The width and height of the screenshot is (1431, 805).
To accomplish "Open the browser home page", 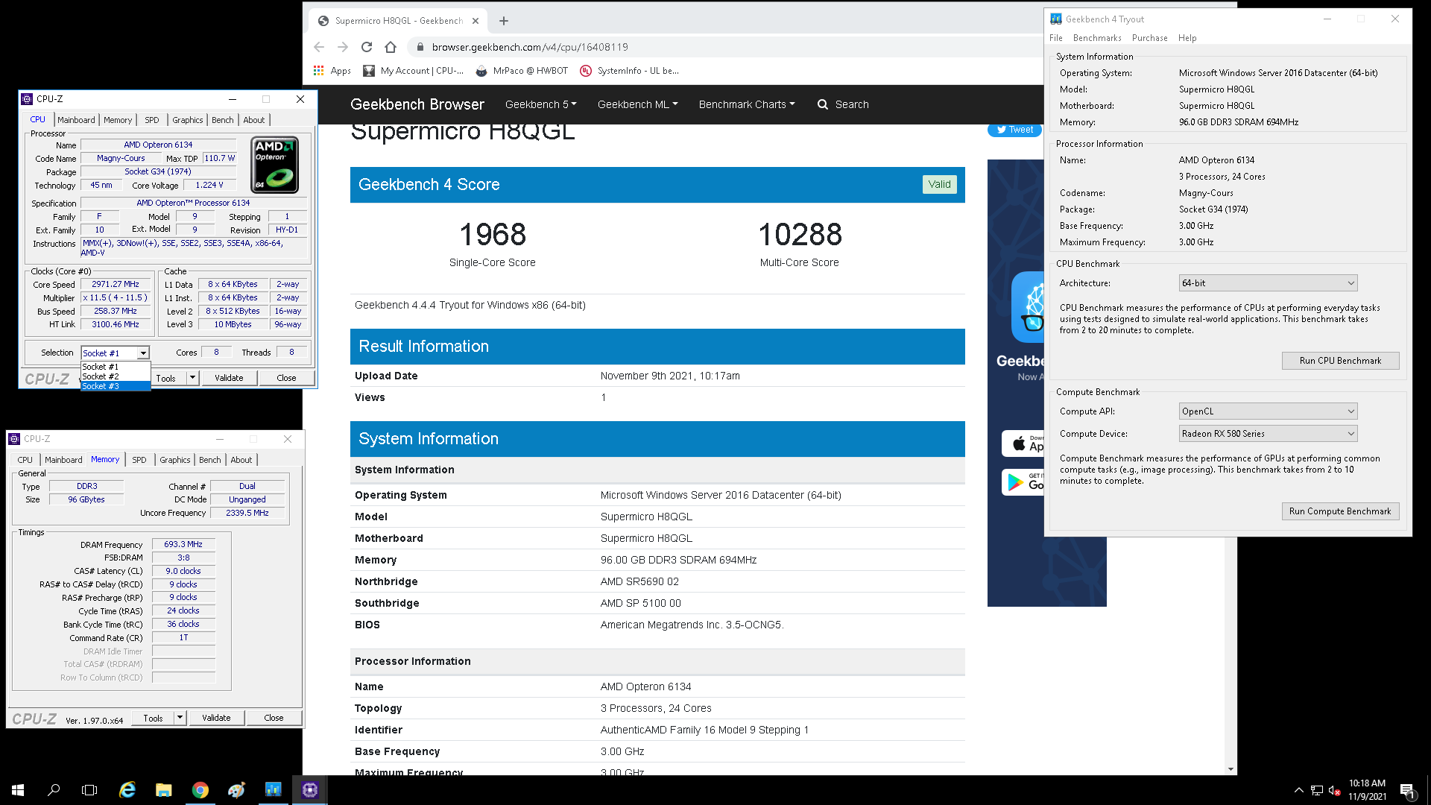I will pos(391,47).
